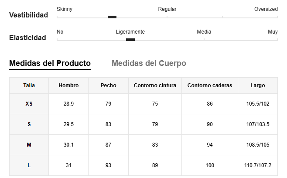
Task: Click the Regular label on fit scale
Action: (x=167, y=9)
